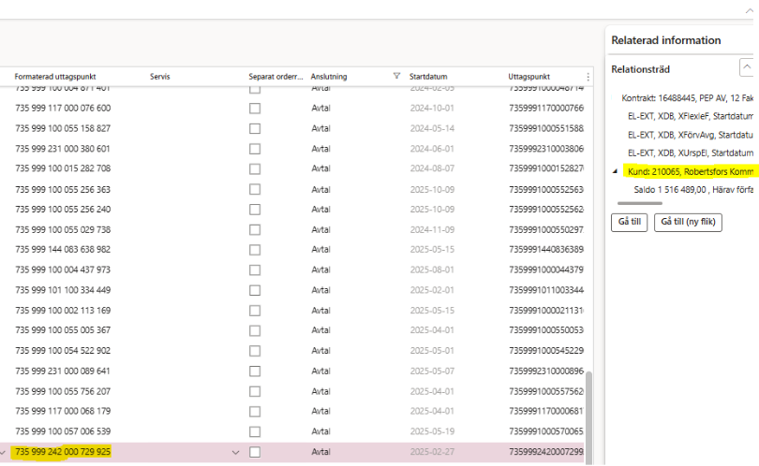The image size is (759, 466).
Task: Check the box in row 735 999 242 000 729 925
Action: (255, 452)
